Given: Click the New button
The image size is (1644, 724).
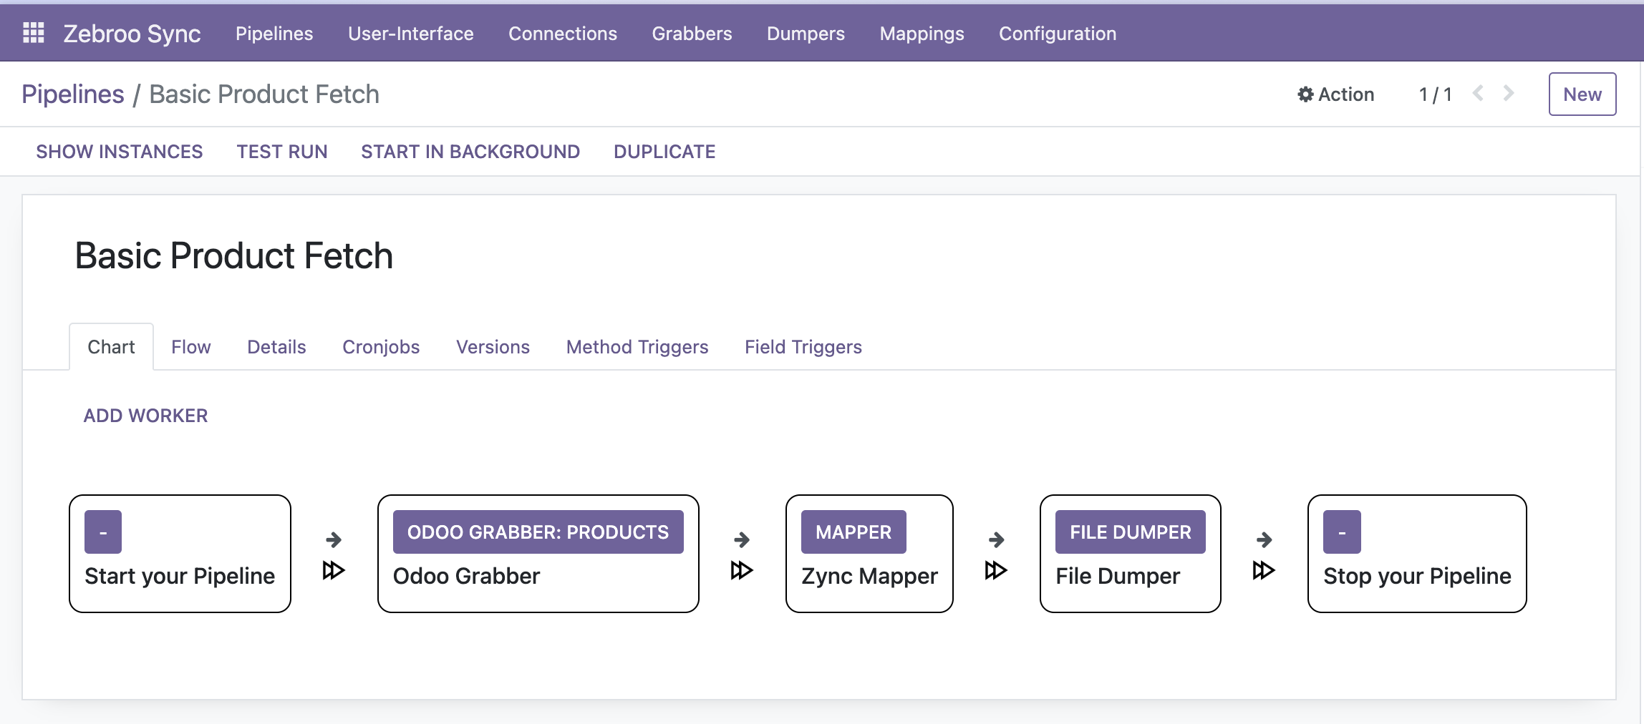Looking at the screenshot, I should coord(1582,94).
